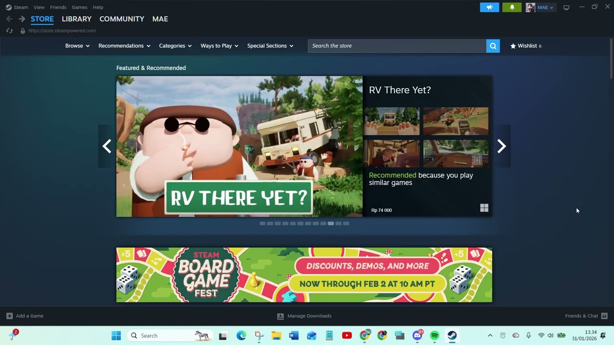Open the MAE profile tab
614x345 pixels.
(160, 19)
